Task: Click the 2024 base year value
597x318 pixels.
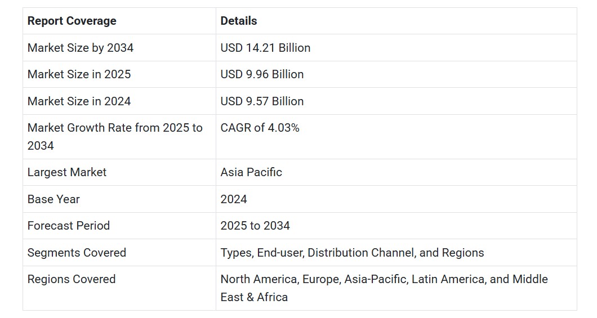Action: pos(234,199)
